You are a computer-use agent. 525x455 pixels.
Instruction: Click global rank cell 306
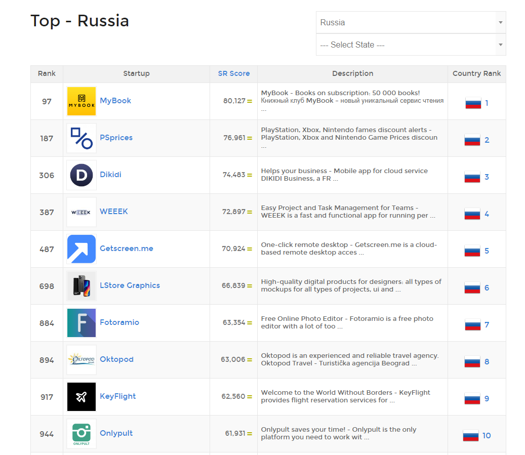47,176
